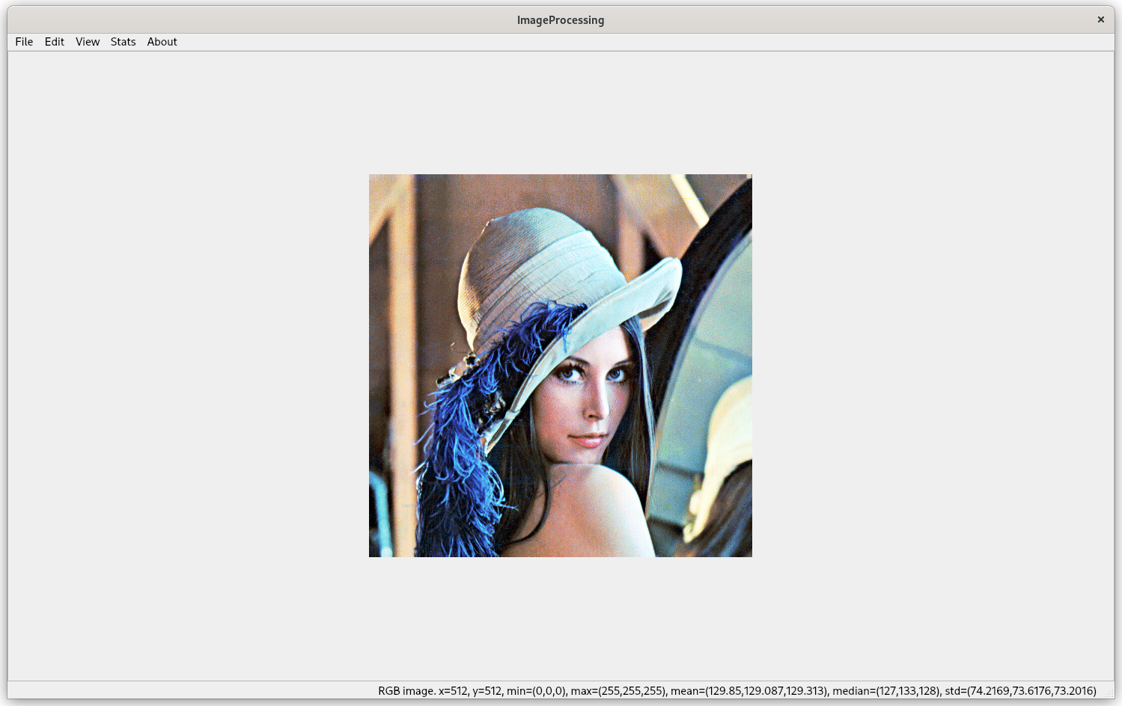Click the 'RGB image.' status bar text
1122x706 pixels.
pos(406,691)
